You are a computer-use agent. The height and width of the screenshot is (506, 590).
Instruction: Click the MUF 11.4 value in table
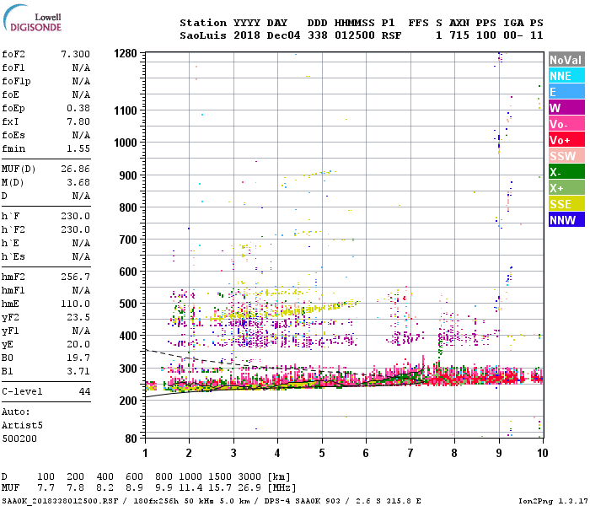[190, 488]
